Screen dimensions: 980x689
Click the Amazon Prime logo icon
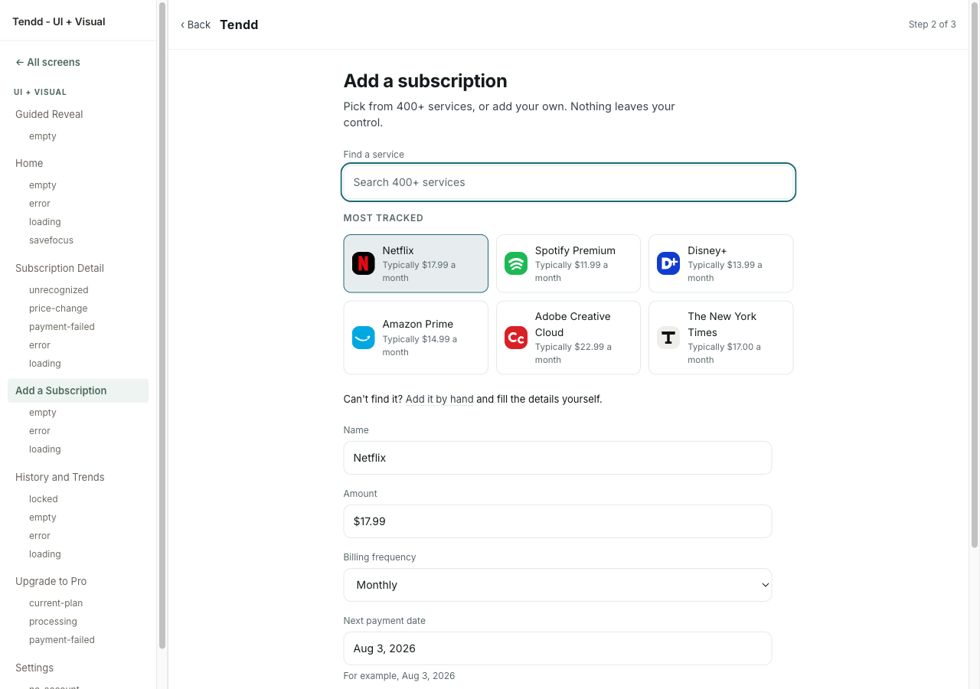363,338
